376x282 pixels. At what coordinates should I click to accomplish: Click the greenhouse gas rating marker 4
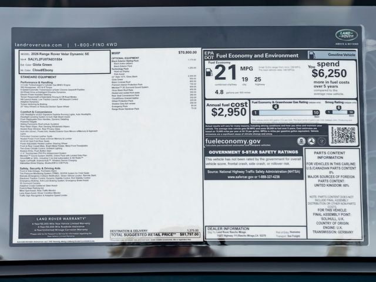[x=276, y=107]
